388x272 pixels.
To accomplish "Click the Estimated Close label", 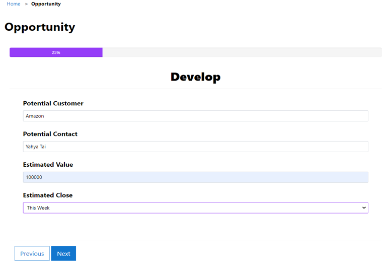I will (48, 195).
